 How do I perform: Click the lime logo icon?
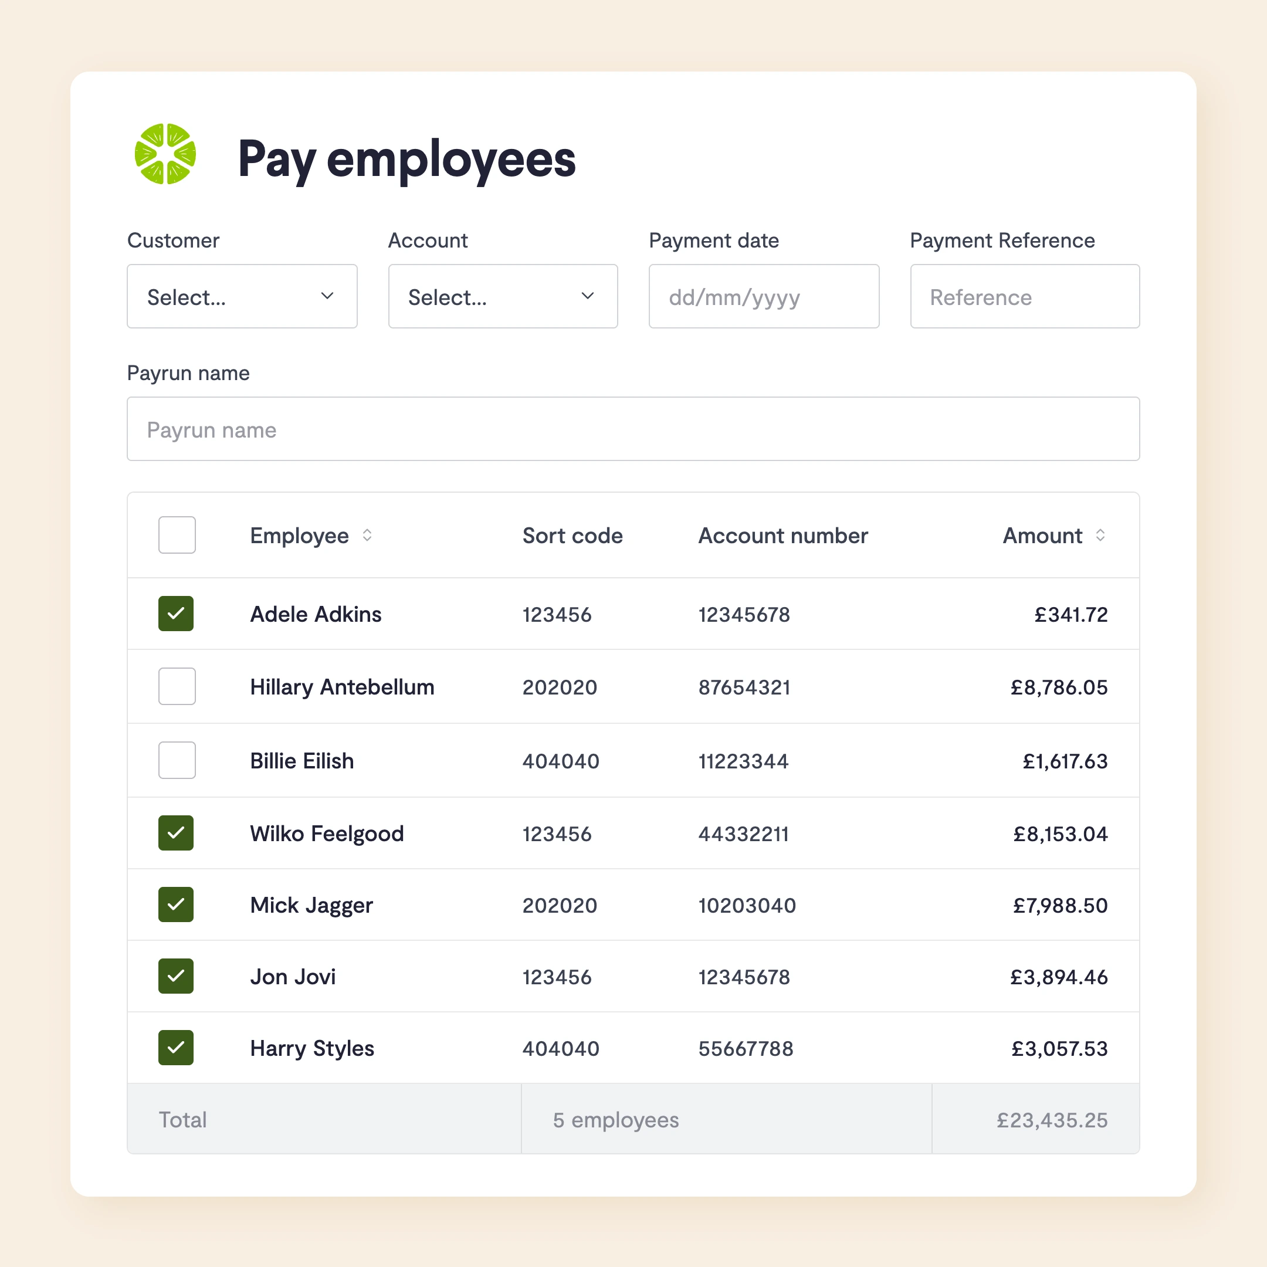coord(165,154)
